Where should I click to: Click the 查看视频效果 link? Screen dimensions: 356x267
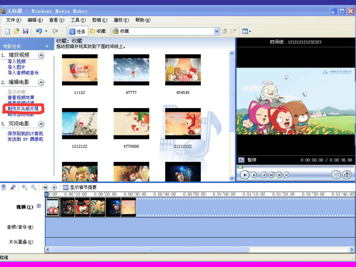(21, 98)
